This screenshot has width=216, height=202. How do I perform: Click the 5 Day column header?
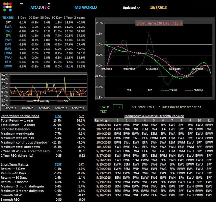coord(22,18)
